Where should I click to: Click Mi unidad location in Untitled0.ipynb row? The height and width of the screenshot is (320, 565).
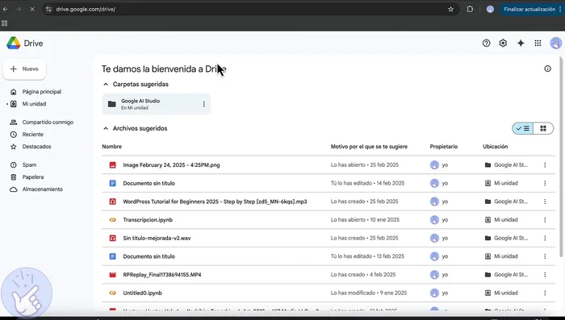pos(501,293)
